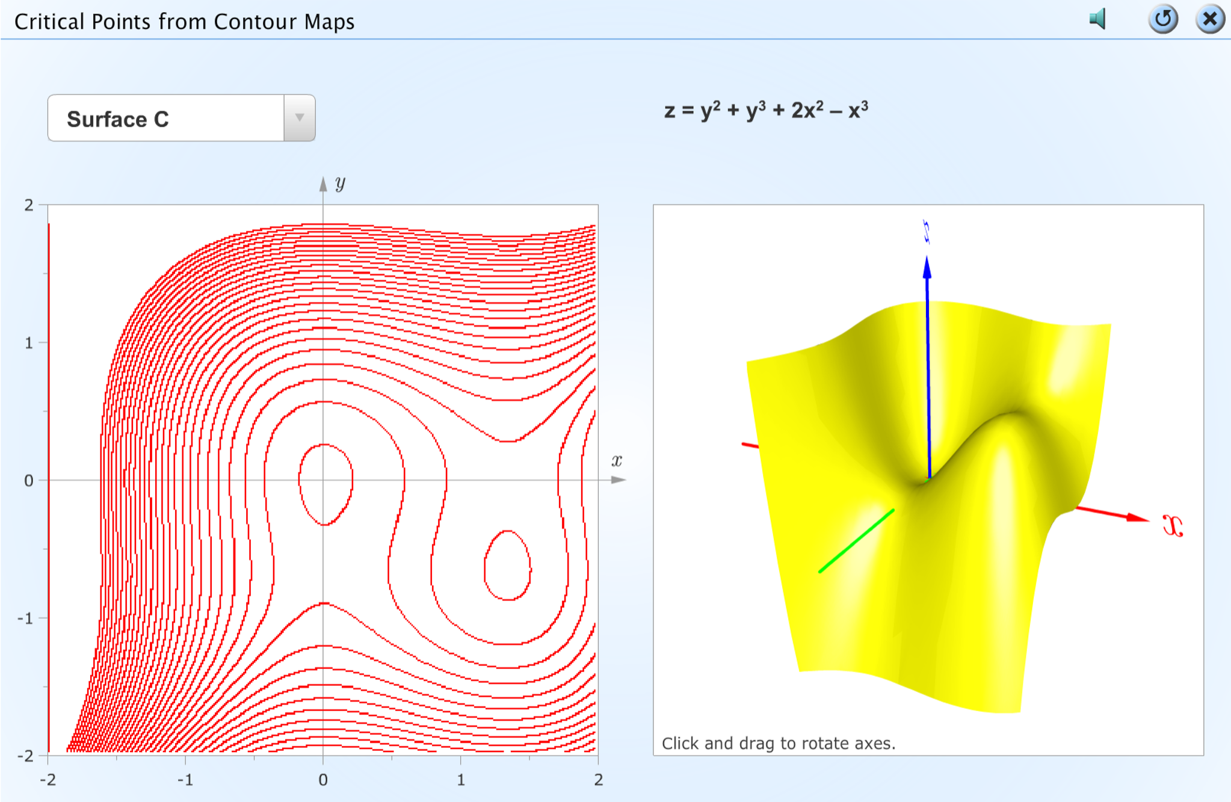Expand the surface chooser to pick another surface
The height and width of the screenshot is (802, 1231).
(x=299, y=118)
